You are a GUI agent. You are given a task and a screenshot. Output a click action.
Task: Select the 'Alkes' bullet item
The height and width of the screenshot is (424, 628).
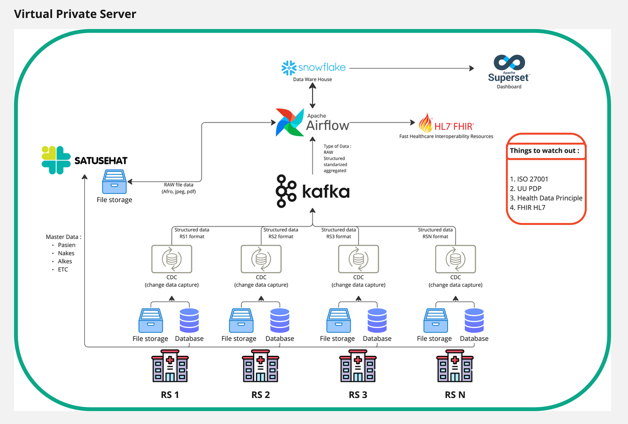click(x=65, y=261)
